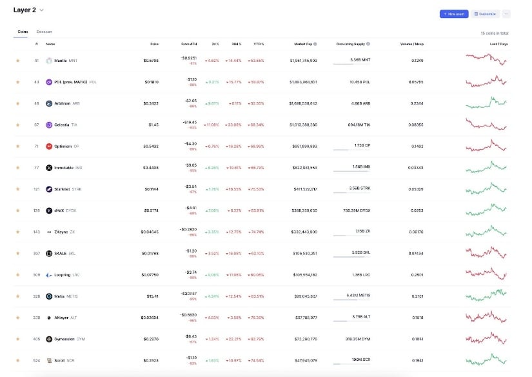The image size is (532, 377).
Task: Click the Metis coin logo
Action: pos(49,296)
